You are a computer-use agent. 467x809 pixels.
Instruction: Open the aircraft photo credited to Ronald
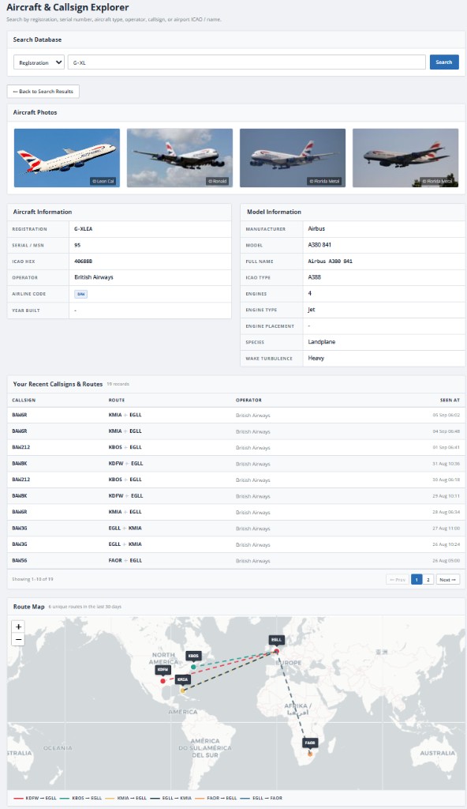pyautogui.click(x=180, y=158)
